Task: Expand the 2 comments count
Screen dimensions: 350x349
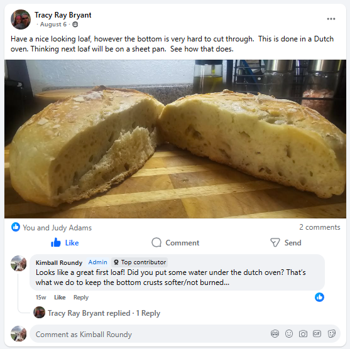Action: [320, 227]
